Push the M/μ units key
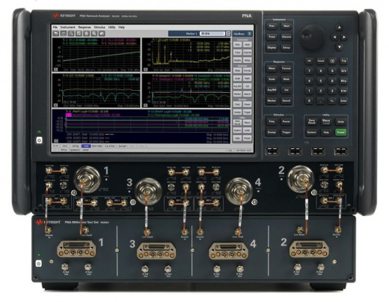Viewport: 389px width, 302px height. [x=343, y=81]
